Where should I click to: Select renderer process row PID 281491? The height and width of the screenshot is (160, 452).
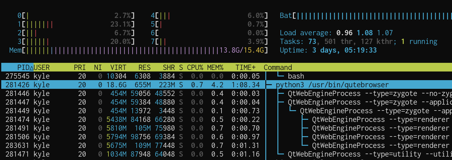226,128
